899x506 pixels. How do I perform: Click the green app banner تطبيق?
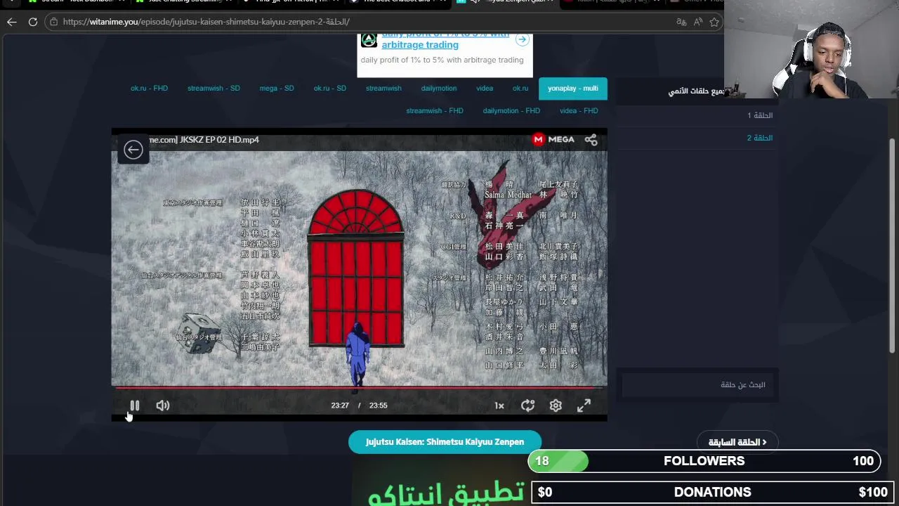pyautogui.click(x=445, y=492)
